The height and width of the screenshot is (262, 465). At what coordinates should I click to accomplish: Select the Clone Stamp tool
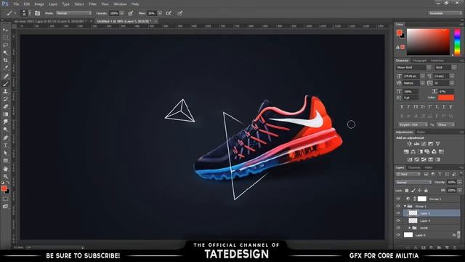coord(5,92)
